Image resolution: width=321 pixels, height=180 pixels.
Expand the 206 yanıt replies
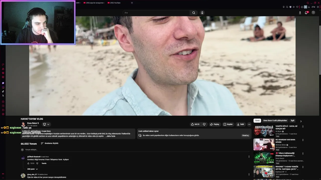33,169
